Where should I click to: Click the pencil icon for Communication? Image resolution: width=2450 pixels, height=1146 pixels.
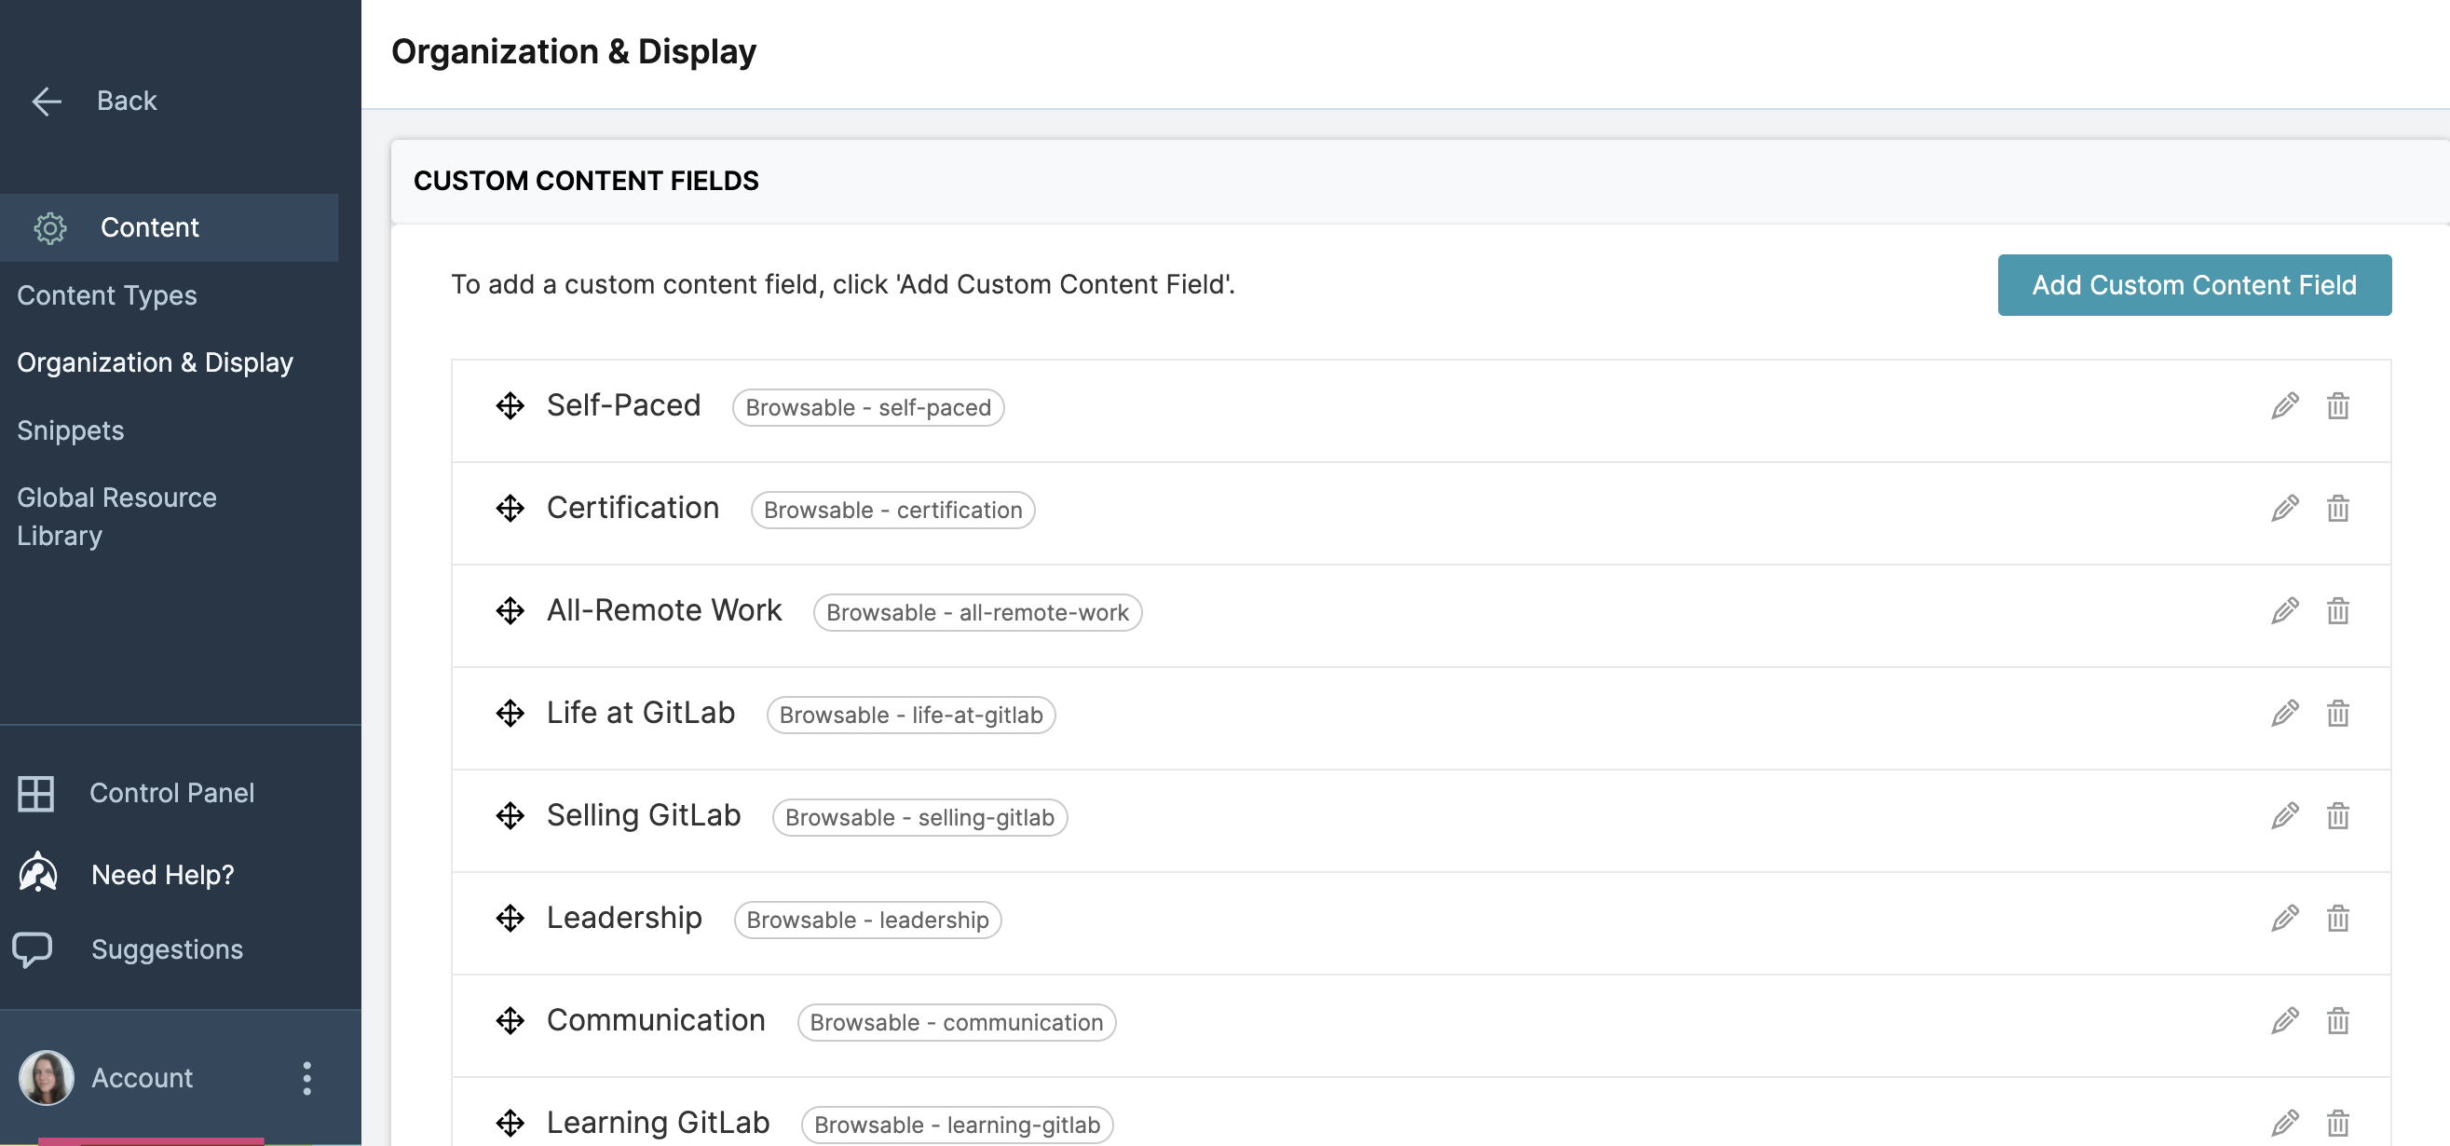click(x=2284, y=1021)
